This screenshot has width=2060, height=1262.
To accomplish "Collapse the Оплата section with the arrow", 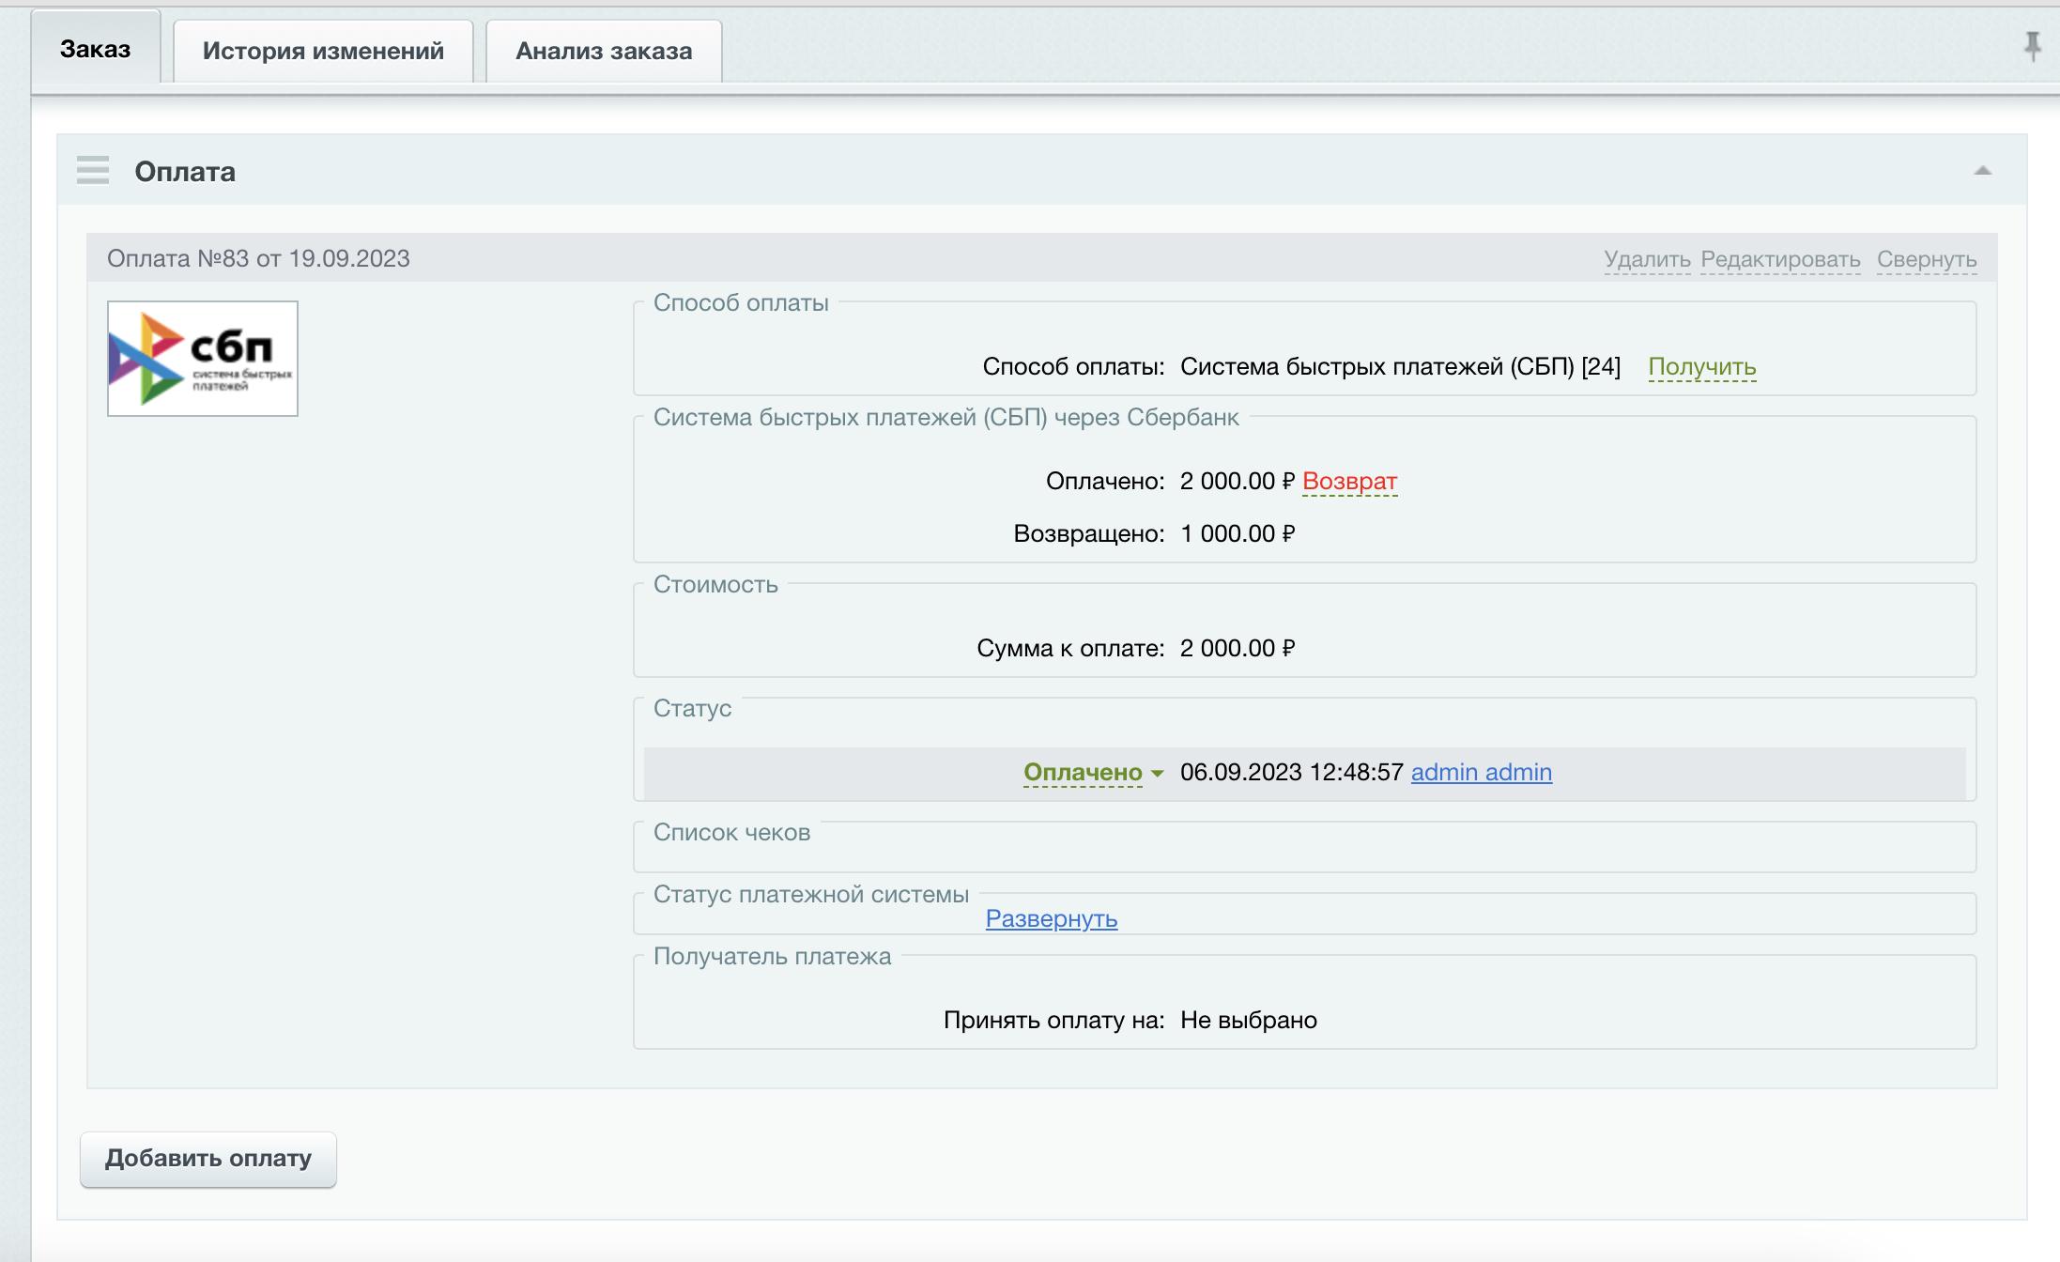I will pyautogui.click(x=1982, y=171).
